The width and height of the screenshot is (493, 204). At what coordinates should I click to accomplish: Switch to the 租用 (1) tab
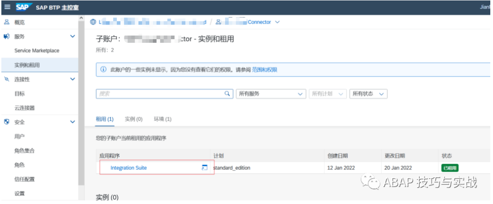(x=105, y=119)
